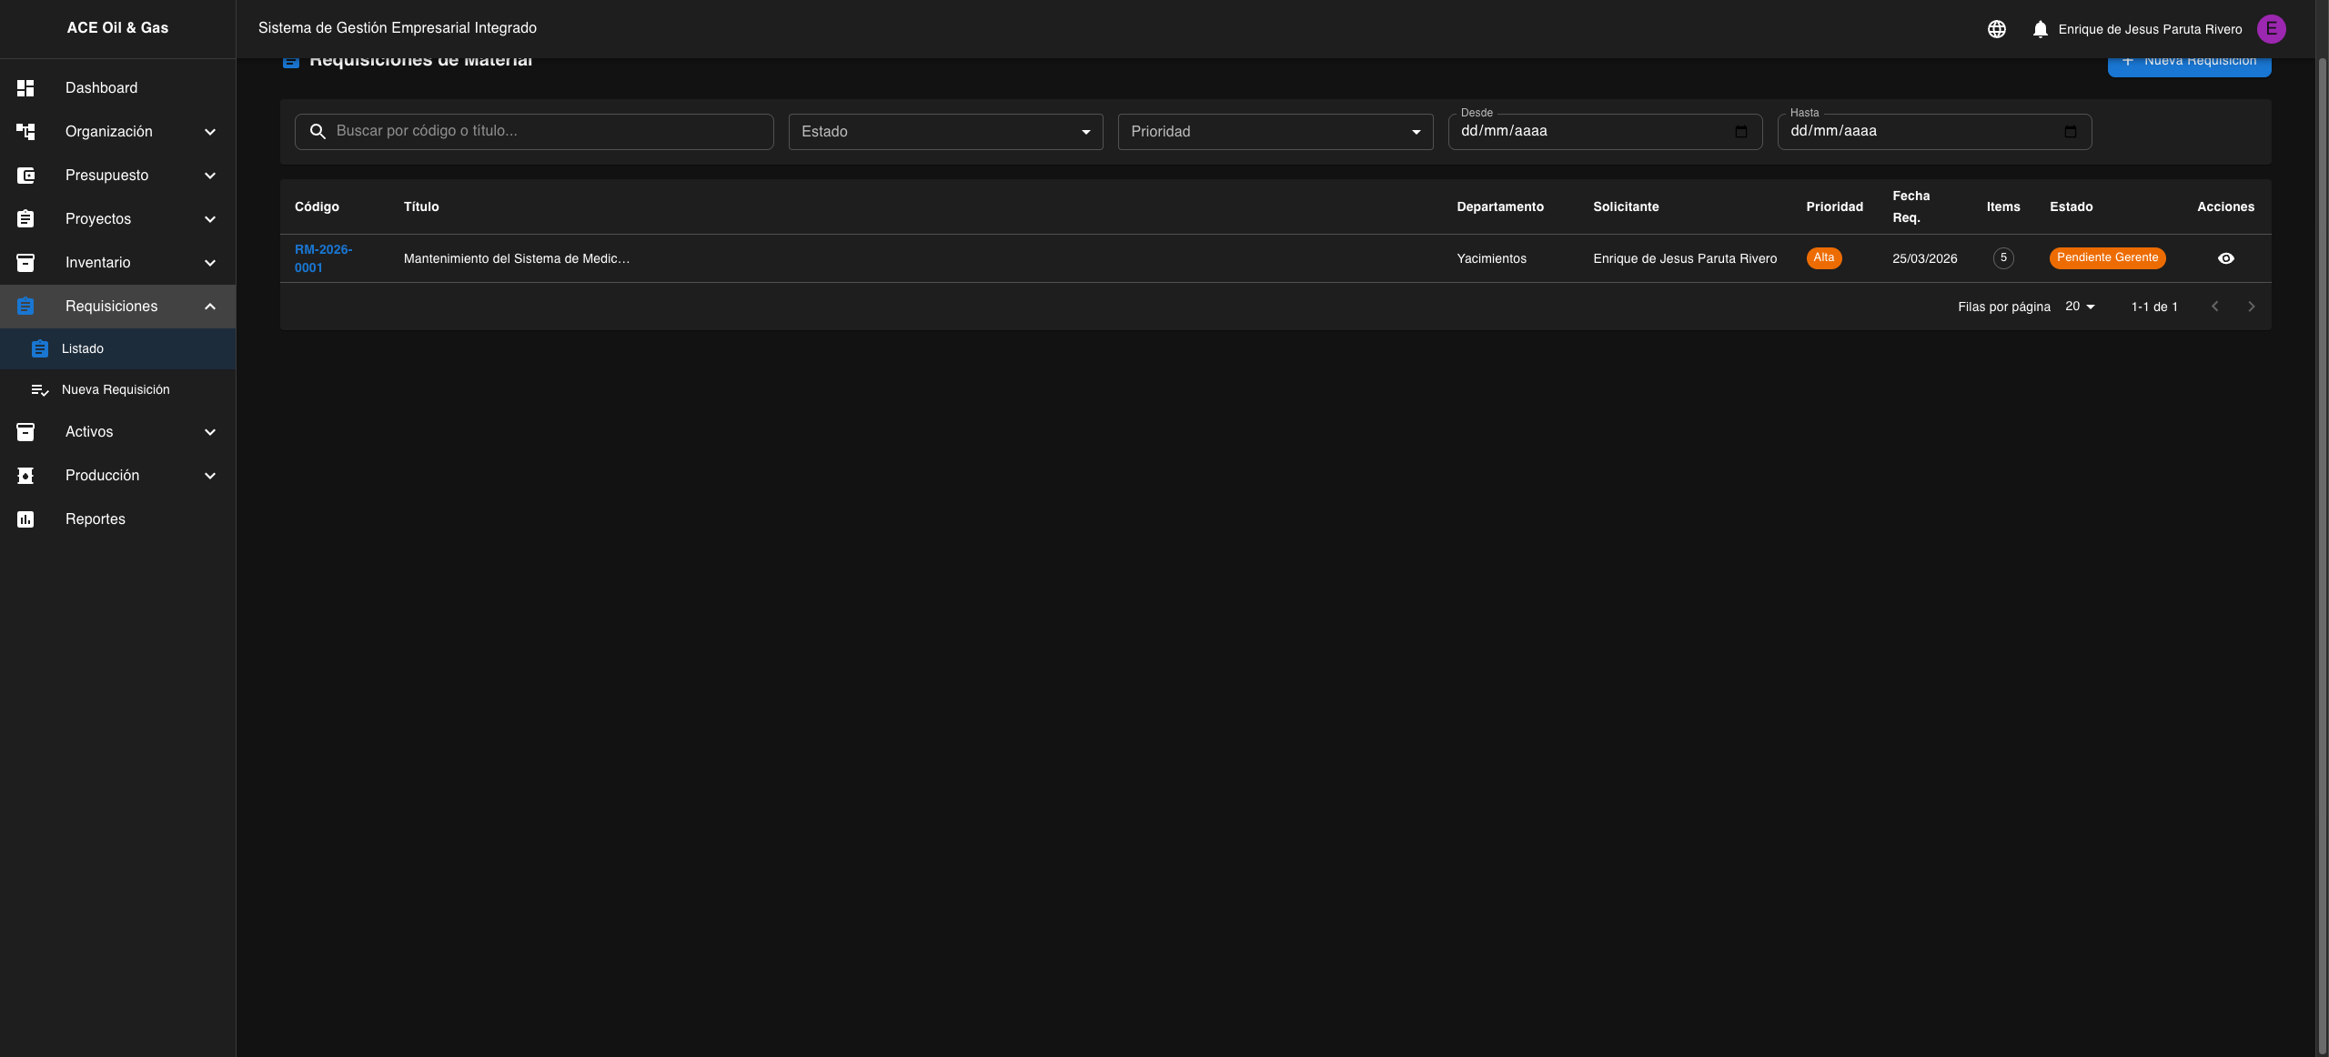Open the Estado filter dropdown
Screen dimensions: 2329x1057
click(x=945, y=132)
